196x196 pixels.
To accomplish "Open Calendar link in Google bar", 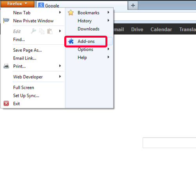I will click(161, 29).
